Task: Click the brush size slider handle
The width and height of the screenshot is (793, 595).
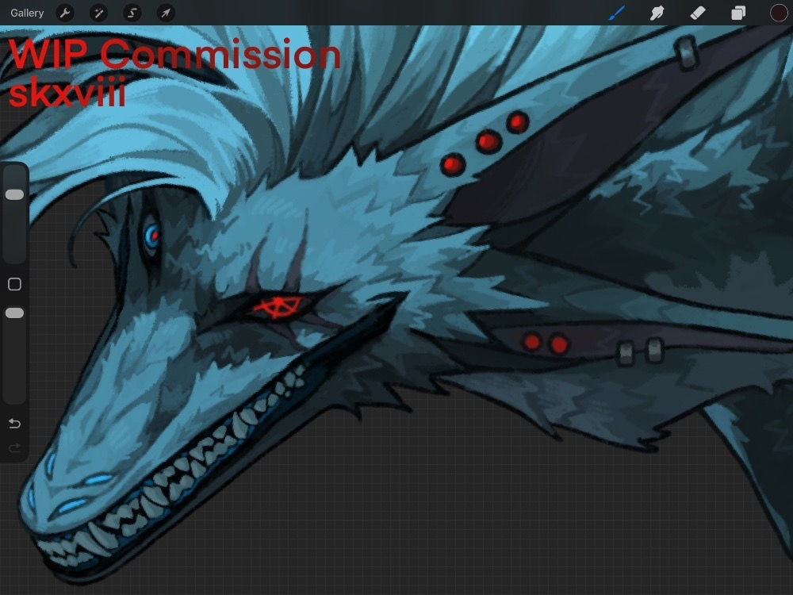Action: pos(14,194)
